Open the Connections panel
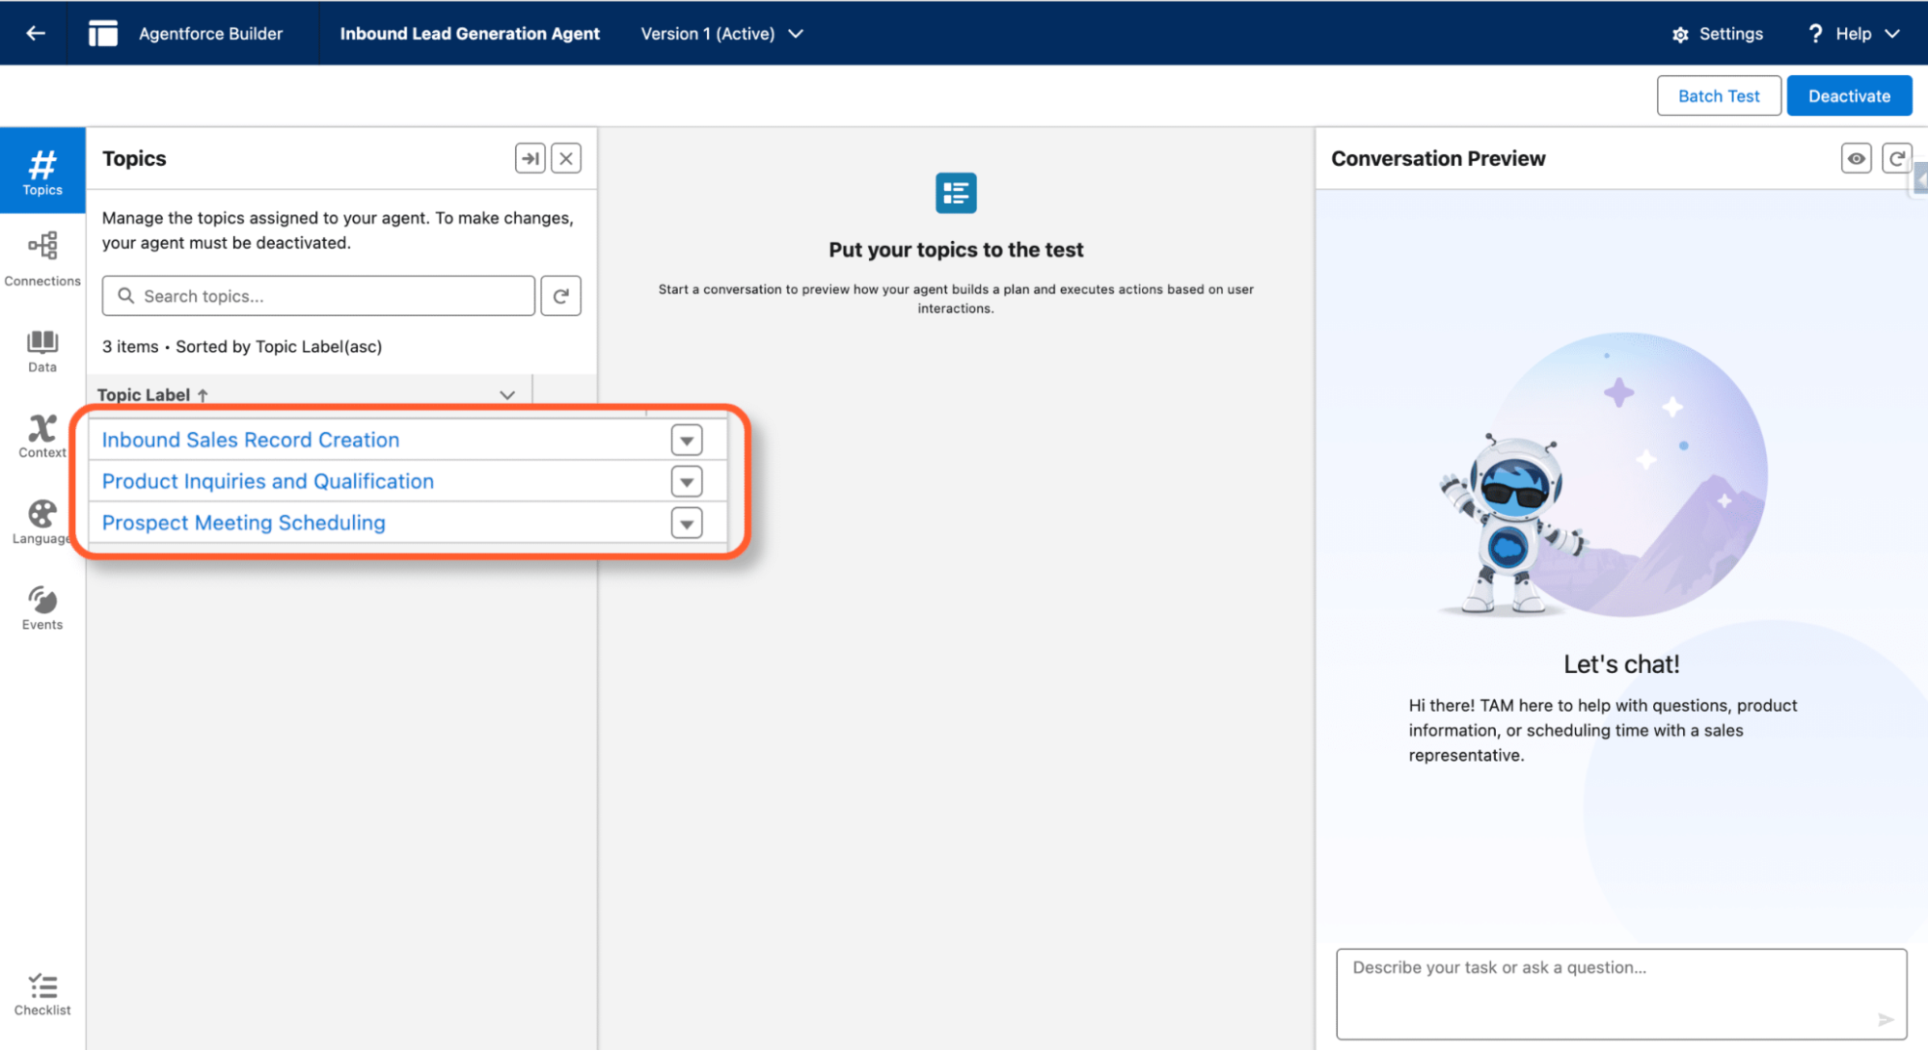1928x1051 pixels. click(x=41, y=256)
